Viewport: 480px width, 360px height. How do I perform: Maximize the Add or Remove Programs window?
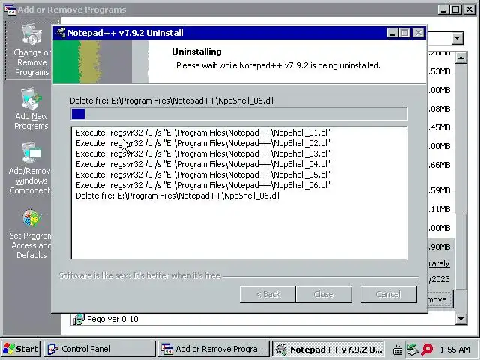tap(456, 10)
